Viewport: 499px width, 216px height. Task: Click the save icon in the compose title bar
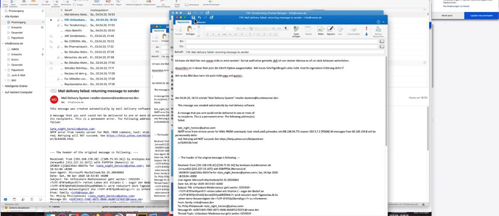[194, 17]
